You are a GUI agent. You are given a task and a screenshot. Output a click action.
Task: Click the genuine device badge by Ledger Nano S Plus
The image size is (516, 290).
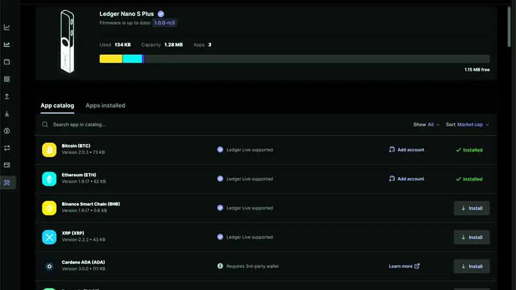coord(160,14)
